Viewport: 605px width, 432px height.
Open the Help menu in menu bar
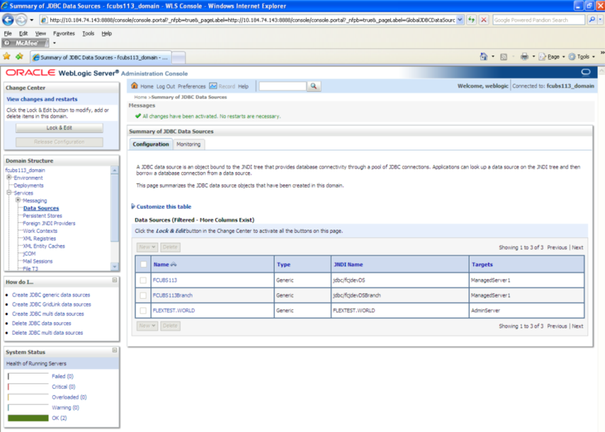(x=107, y=34)
